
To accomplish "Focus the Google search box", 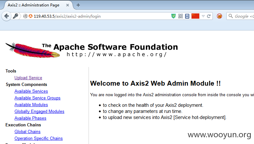I will [x=240, y=16].
